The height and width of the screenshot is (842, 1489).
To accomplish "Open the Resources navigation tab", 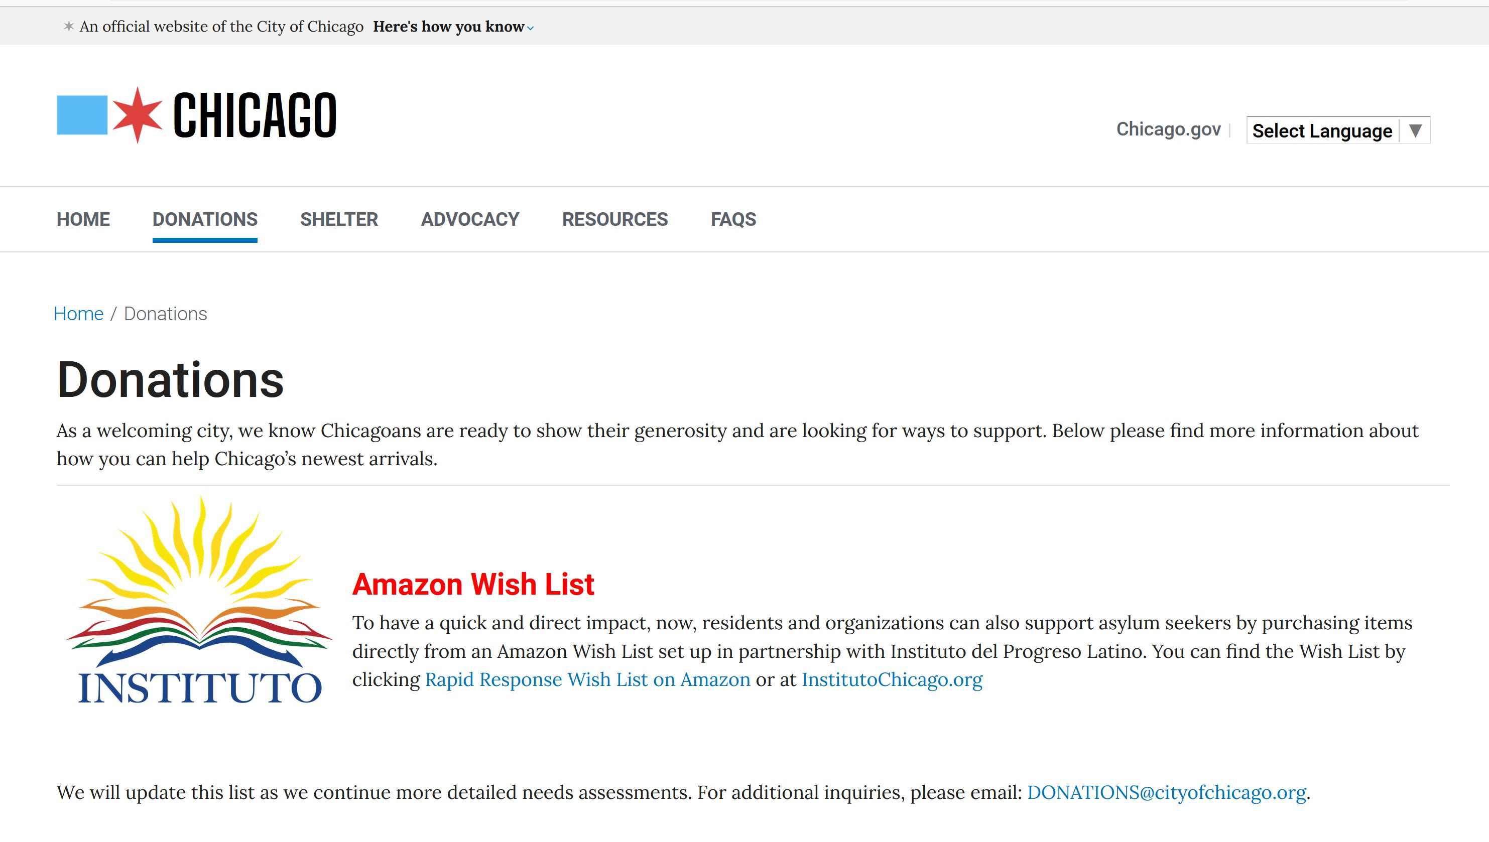I will point(615,220).
